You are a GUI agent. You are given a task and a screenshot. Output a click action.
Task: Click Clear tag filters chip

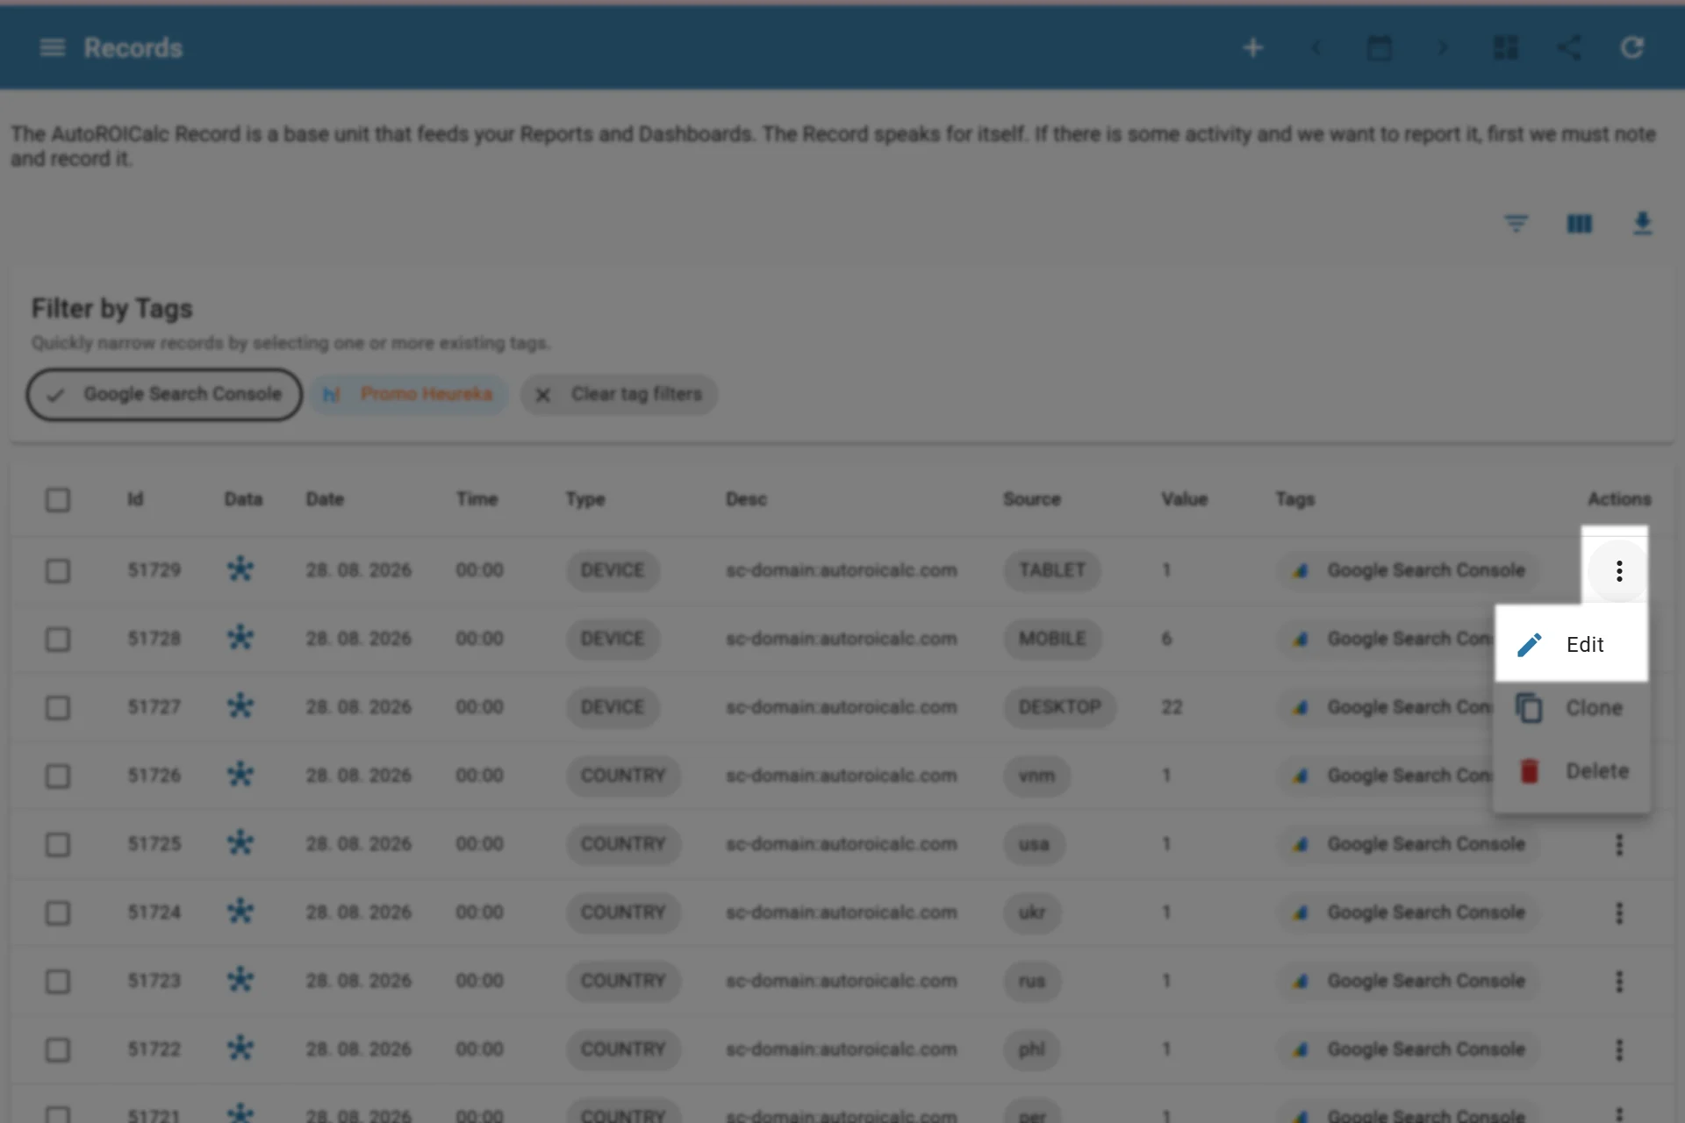tap(620, 395)
